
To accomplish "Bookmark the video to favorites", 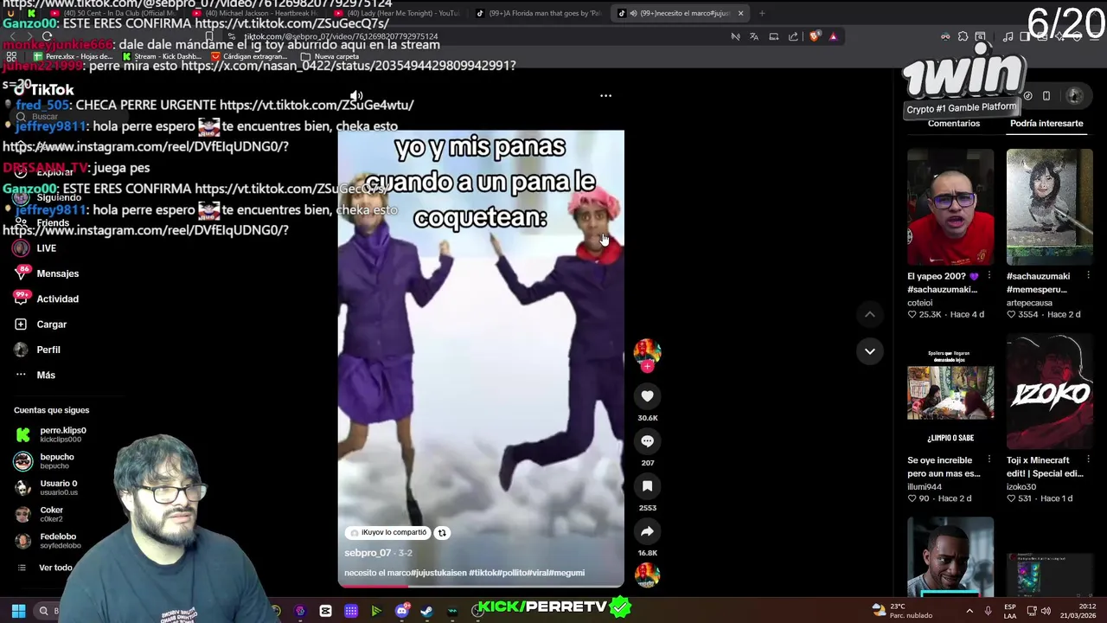I will tap(647, 485).
